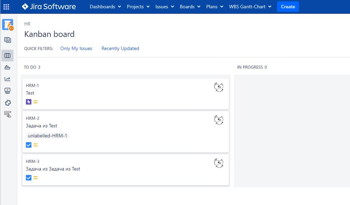Open issue key HRM-3
The width and height of the screenshot is (350, 205).
pyautogui.click(x=32, y=161)
